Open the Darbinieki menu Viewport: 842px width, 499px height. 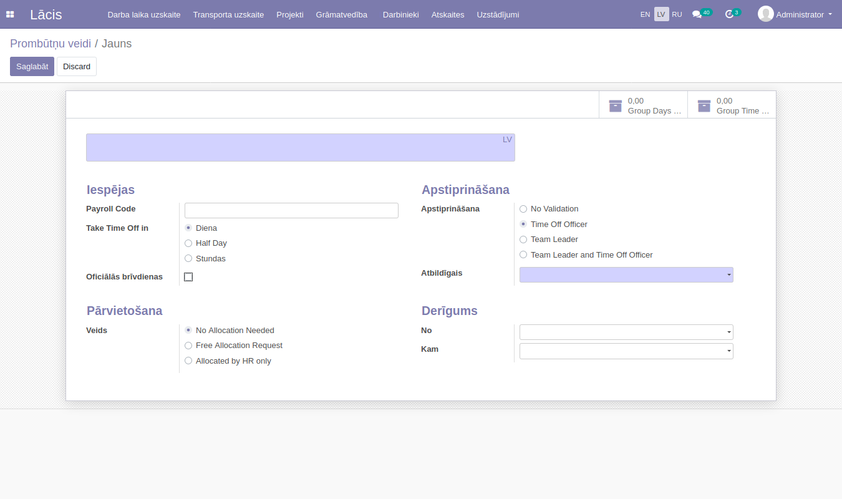click(x=400, y=14)
